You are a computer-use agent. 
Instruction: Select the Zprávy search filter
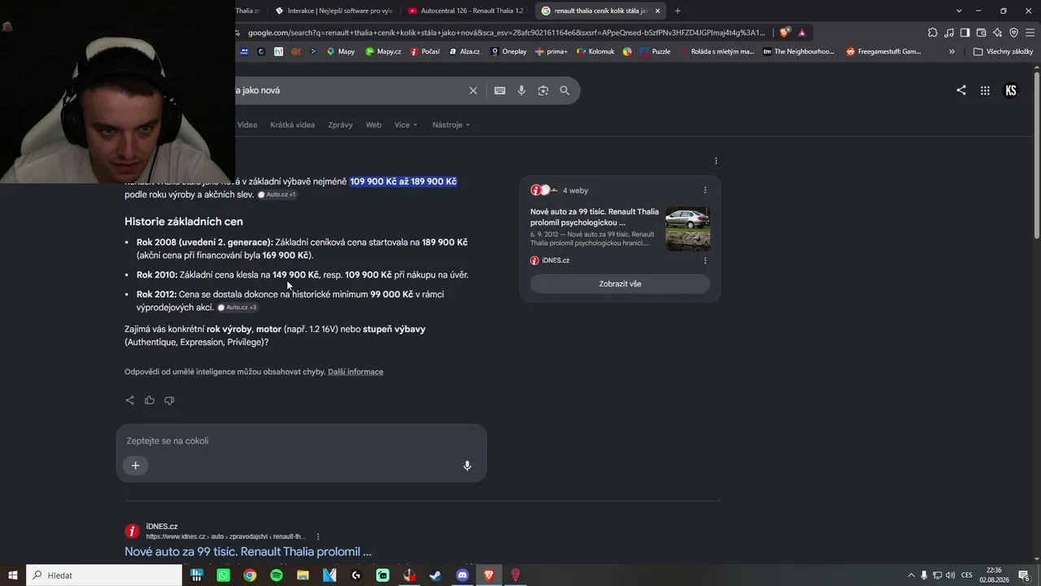click(340, 125)
